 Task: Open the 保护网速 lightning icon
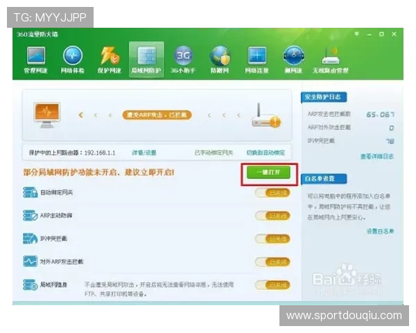click(110, 60)
